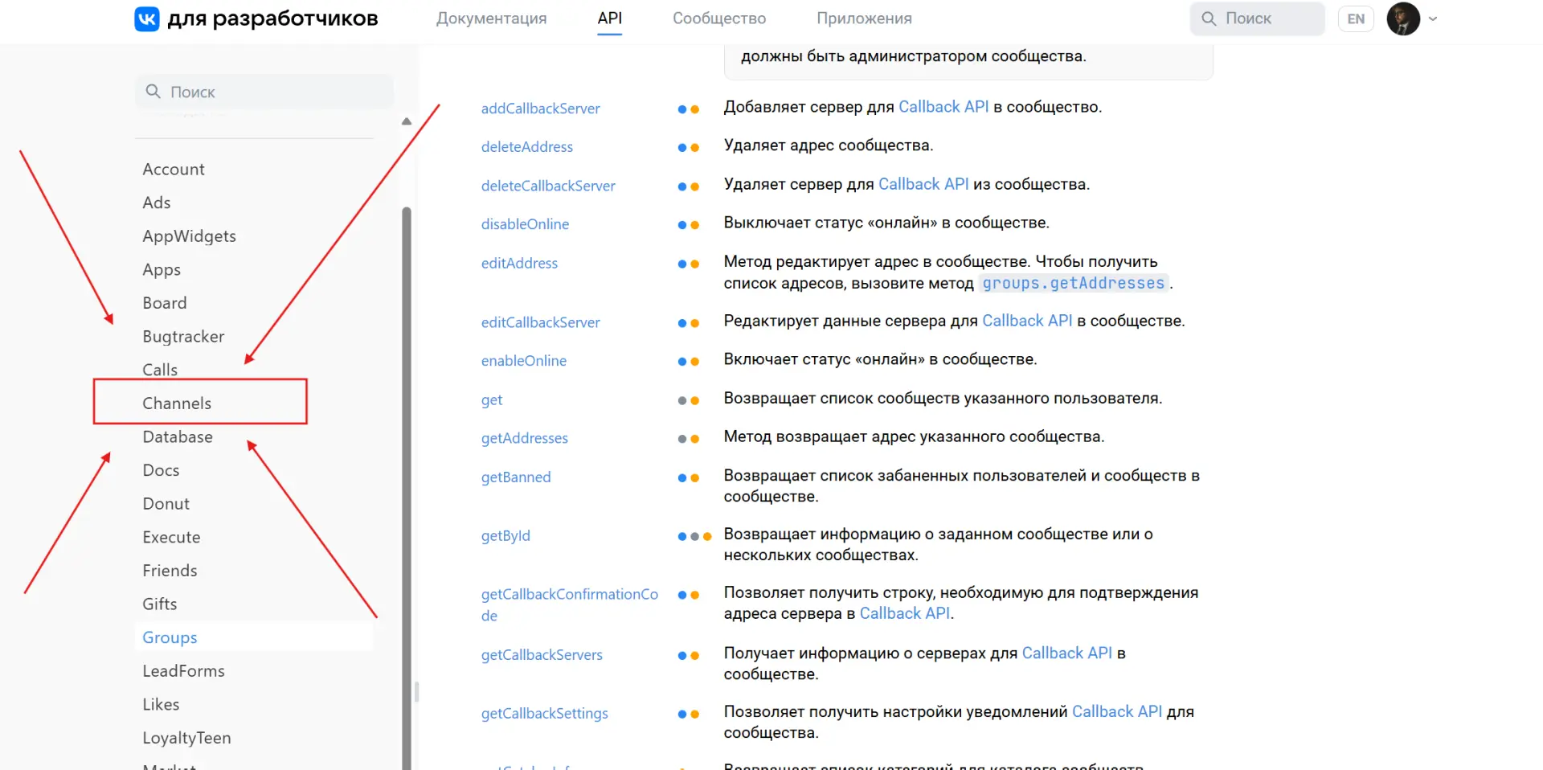Open Board in the sidebar
The image size is (1543, 770).
pos(165,303)
